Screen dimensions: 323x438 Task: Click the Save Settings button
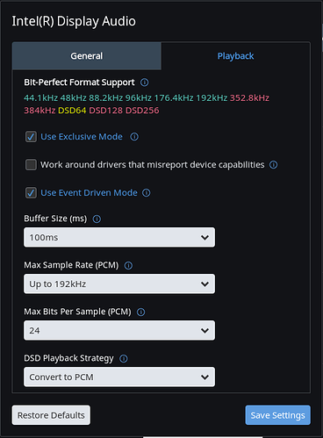tap(277, 415)
